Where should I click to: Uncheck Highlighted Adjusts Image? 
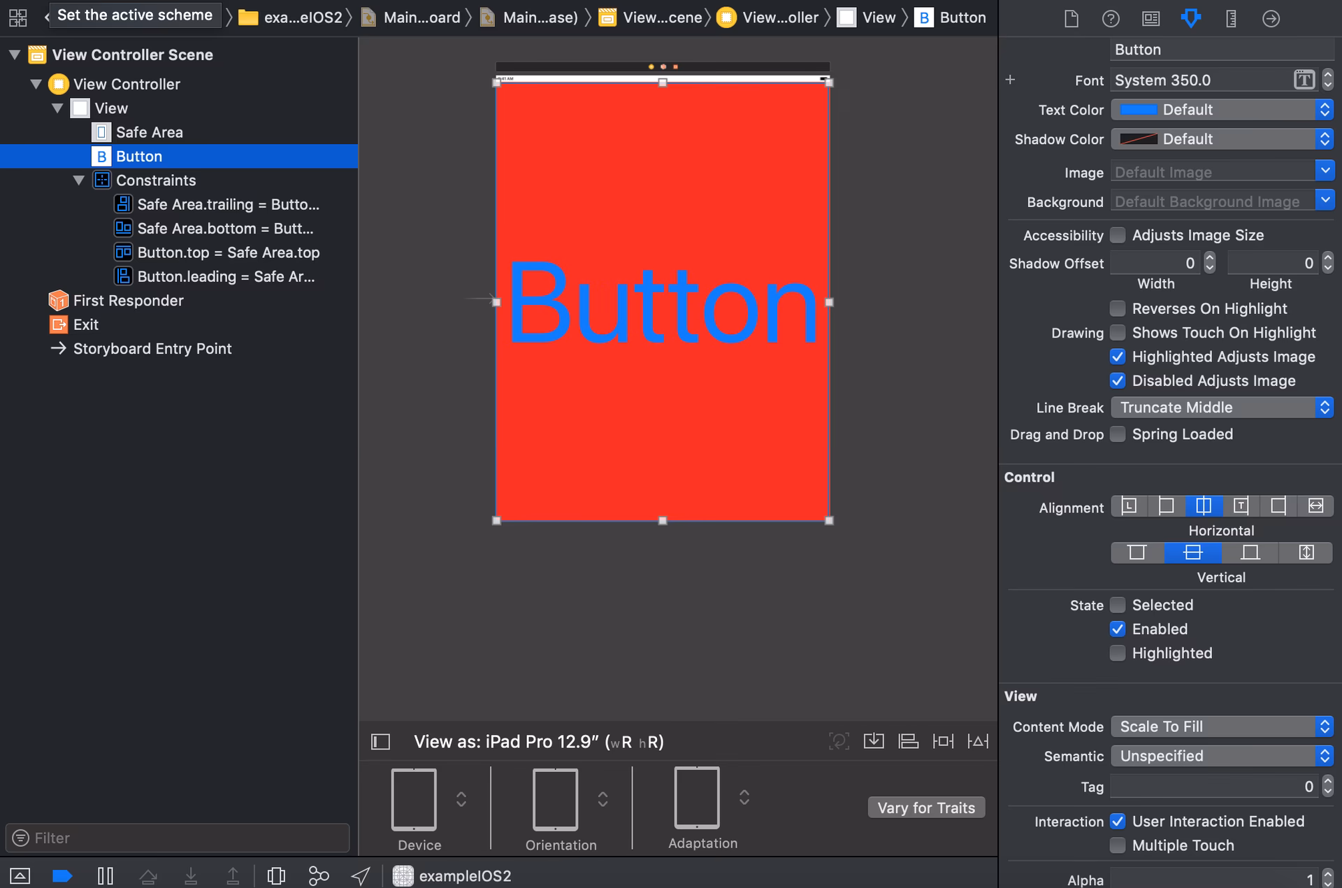pyautogui.click(x=1118, y=357)
